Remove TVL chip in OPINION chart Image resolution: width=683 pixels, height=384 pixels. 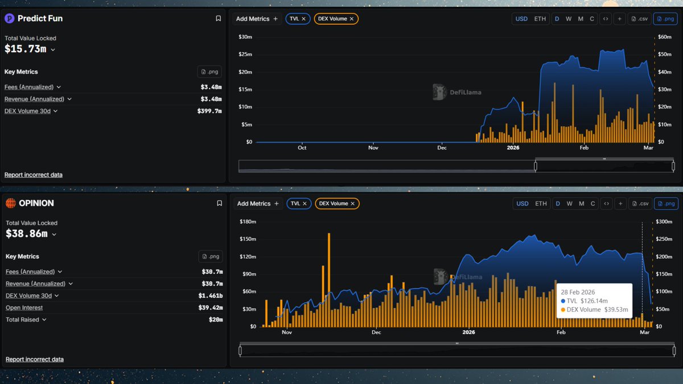pos(305,203)
